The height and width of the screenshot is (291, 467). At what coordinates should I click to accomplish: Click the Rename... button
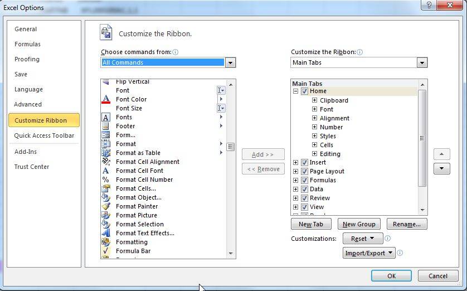(407, 224)
